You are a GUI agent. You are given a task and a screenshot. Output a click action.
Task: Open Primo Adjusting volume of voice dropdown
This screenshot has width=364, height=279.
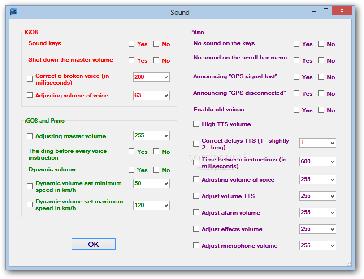pos(317,179)
